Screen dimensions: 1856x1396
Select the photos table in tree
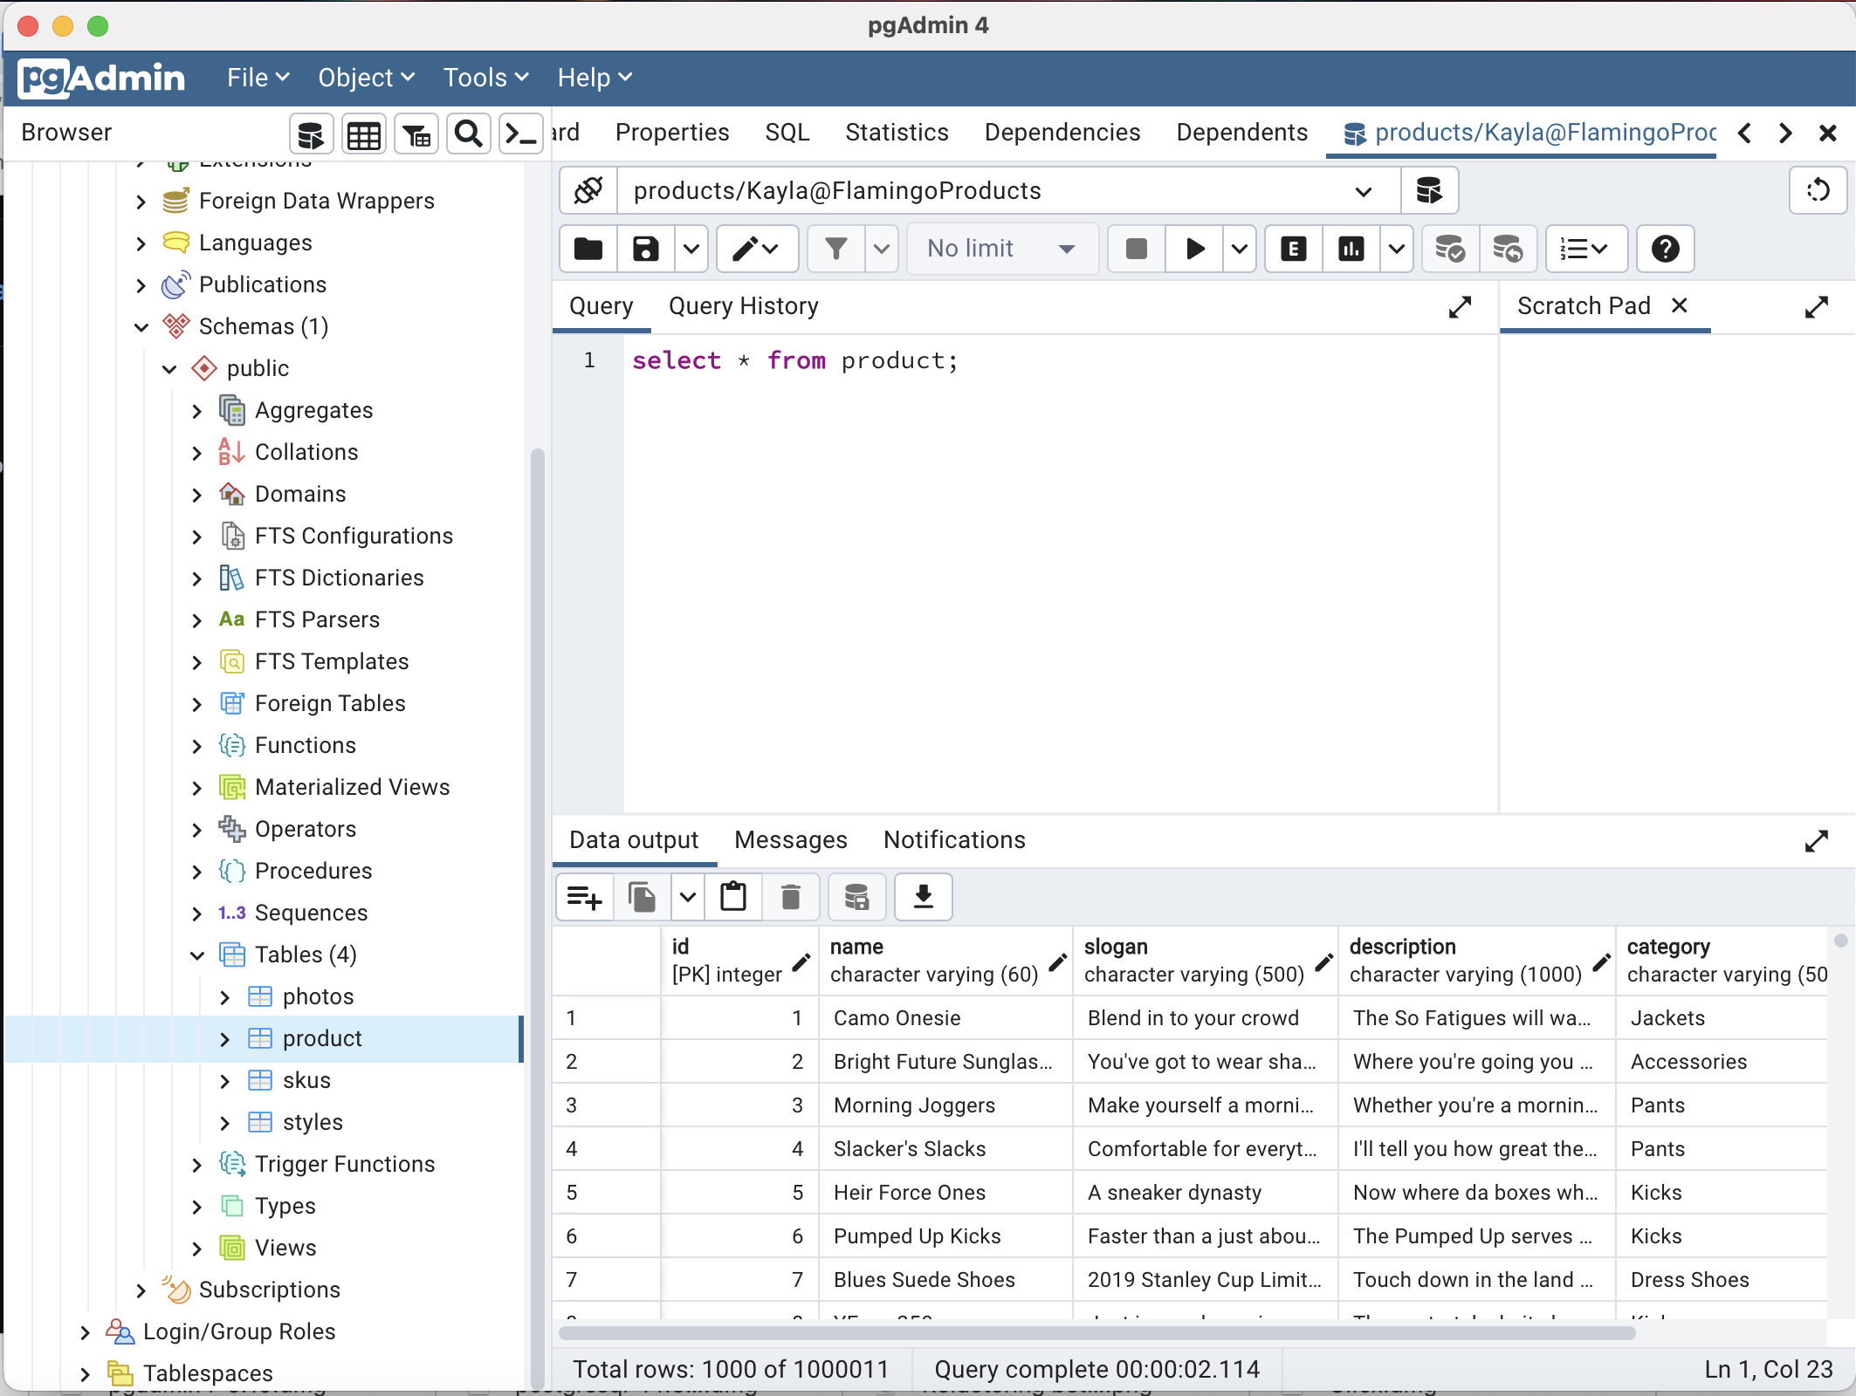point(318,997)
